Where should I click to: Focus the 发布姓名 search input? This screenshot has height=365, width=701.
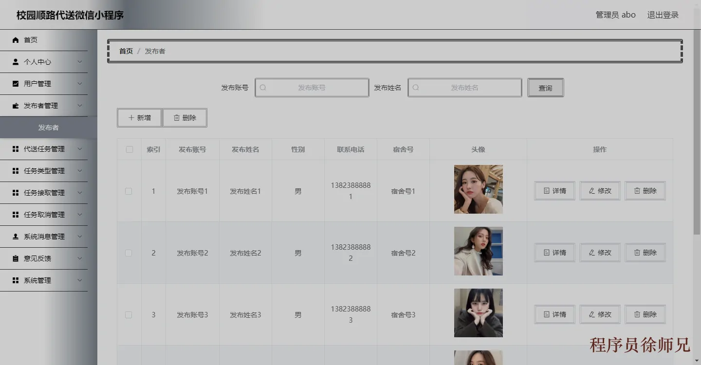(464, 88)
